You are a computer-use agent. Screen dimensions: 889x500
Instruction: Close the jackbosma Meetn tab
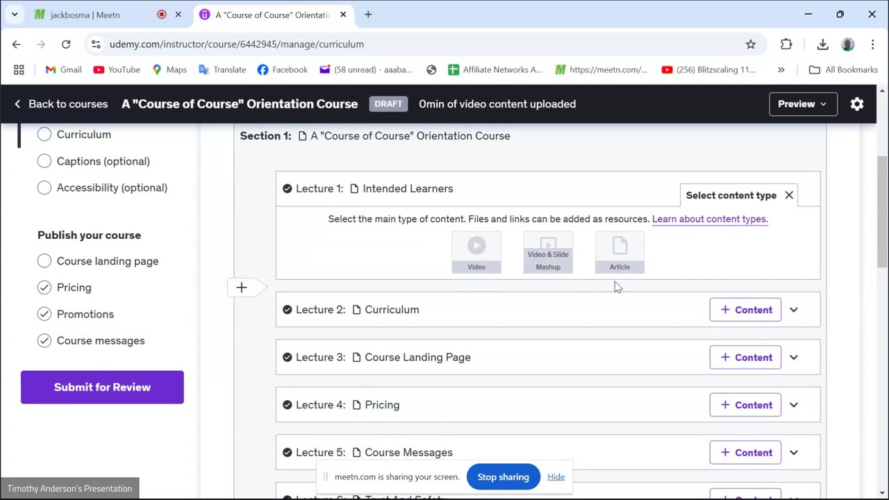[x=178, y=15]
